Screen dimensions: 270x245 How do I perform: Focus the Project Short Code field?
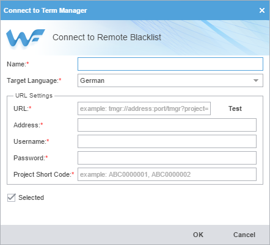point(167,174)
